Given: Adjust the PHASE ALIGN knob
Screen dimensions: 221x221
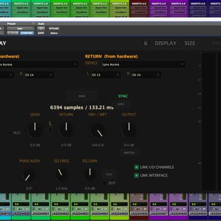Looking at the screenshot, I should coord(29,175).
